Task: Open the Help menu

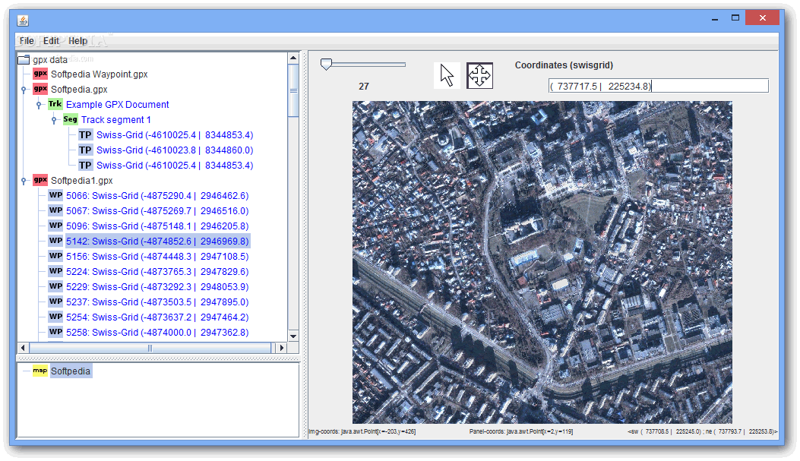Action: 77,41
